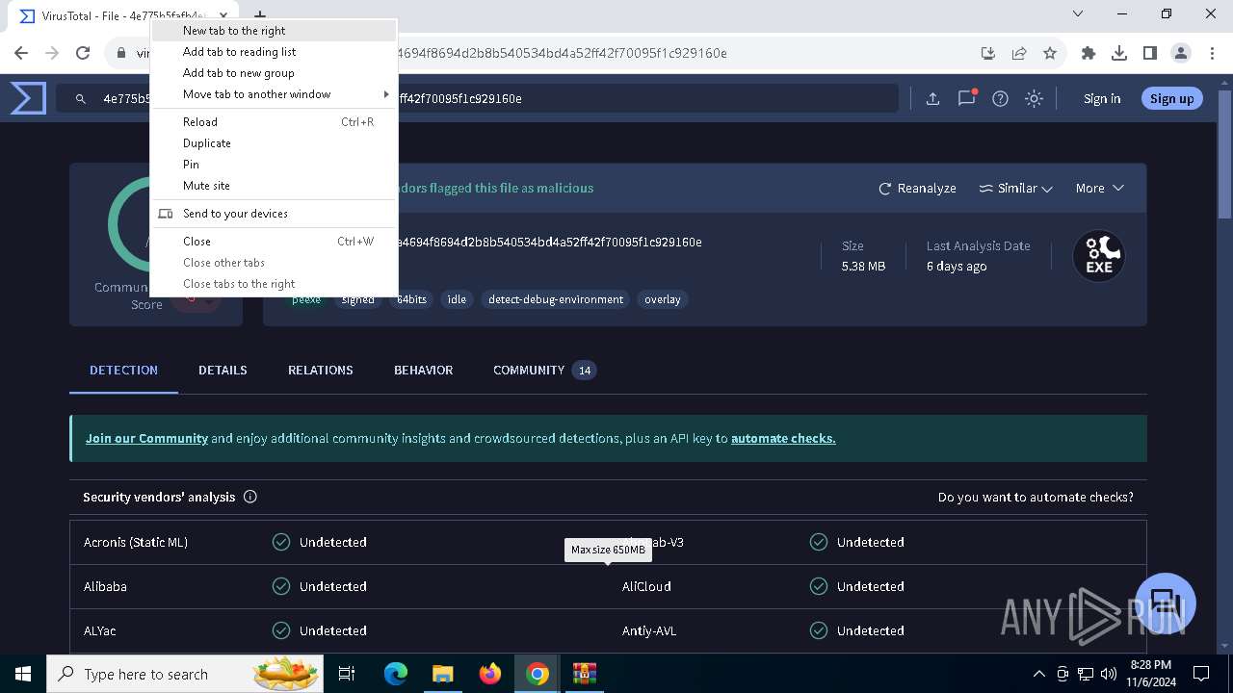Image resolution: width=1233 pixels, height=693 pixels.
Task: Click the overlay tag
Action: click(x=663, y=299)
